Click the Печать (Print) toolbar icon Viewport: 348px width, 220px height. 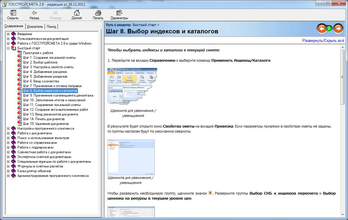98,13
